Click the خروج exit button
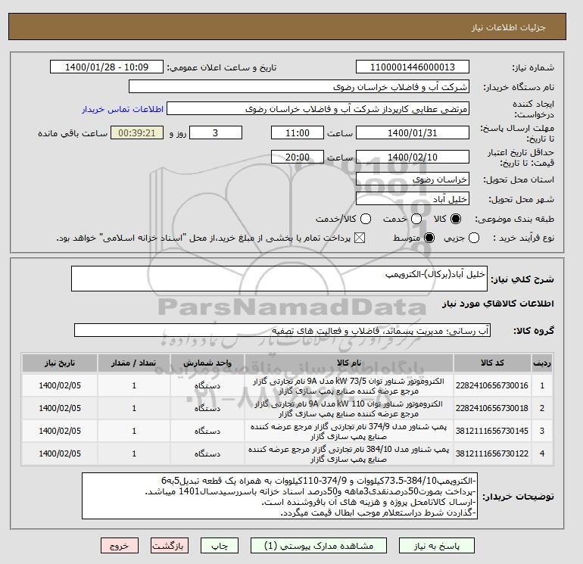This screenshot has width=583, height=564. click(x=120, y=546)
